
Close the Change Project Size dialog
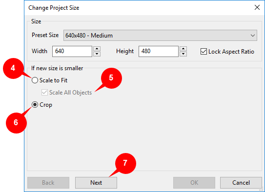click(x=257, y=7)
